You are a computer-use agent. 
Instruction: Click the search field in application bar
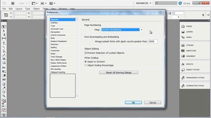pos(166,3)
